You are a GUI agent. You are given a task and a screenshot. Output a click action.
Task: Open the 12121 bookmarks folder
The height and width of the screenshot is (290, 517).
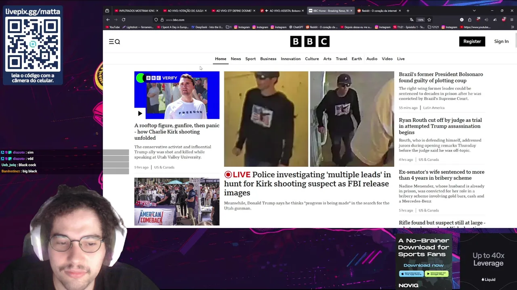tap(433, 27)
